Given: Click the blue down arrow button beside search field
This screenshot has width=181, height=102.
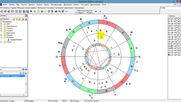Looking at the screenshot, I should tap(23, 69).
